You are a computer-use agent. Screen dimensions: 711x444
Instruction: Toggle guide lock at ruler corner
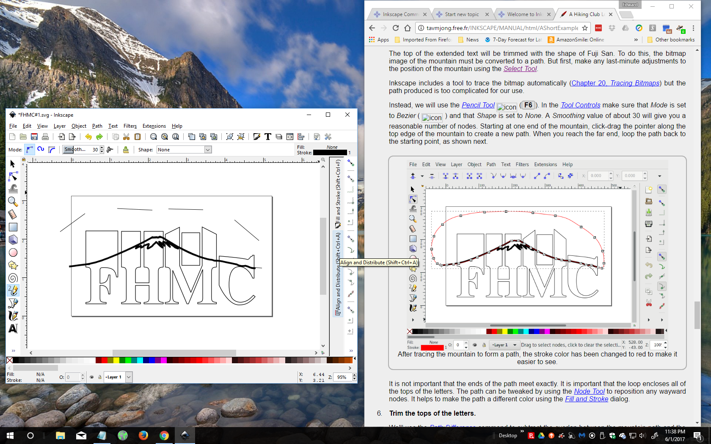point(24,160)
